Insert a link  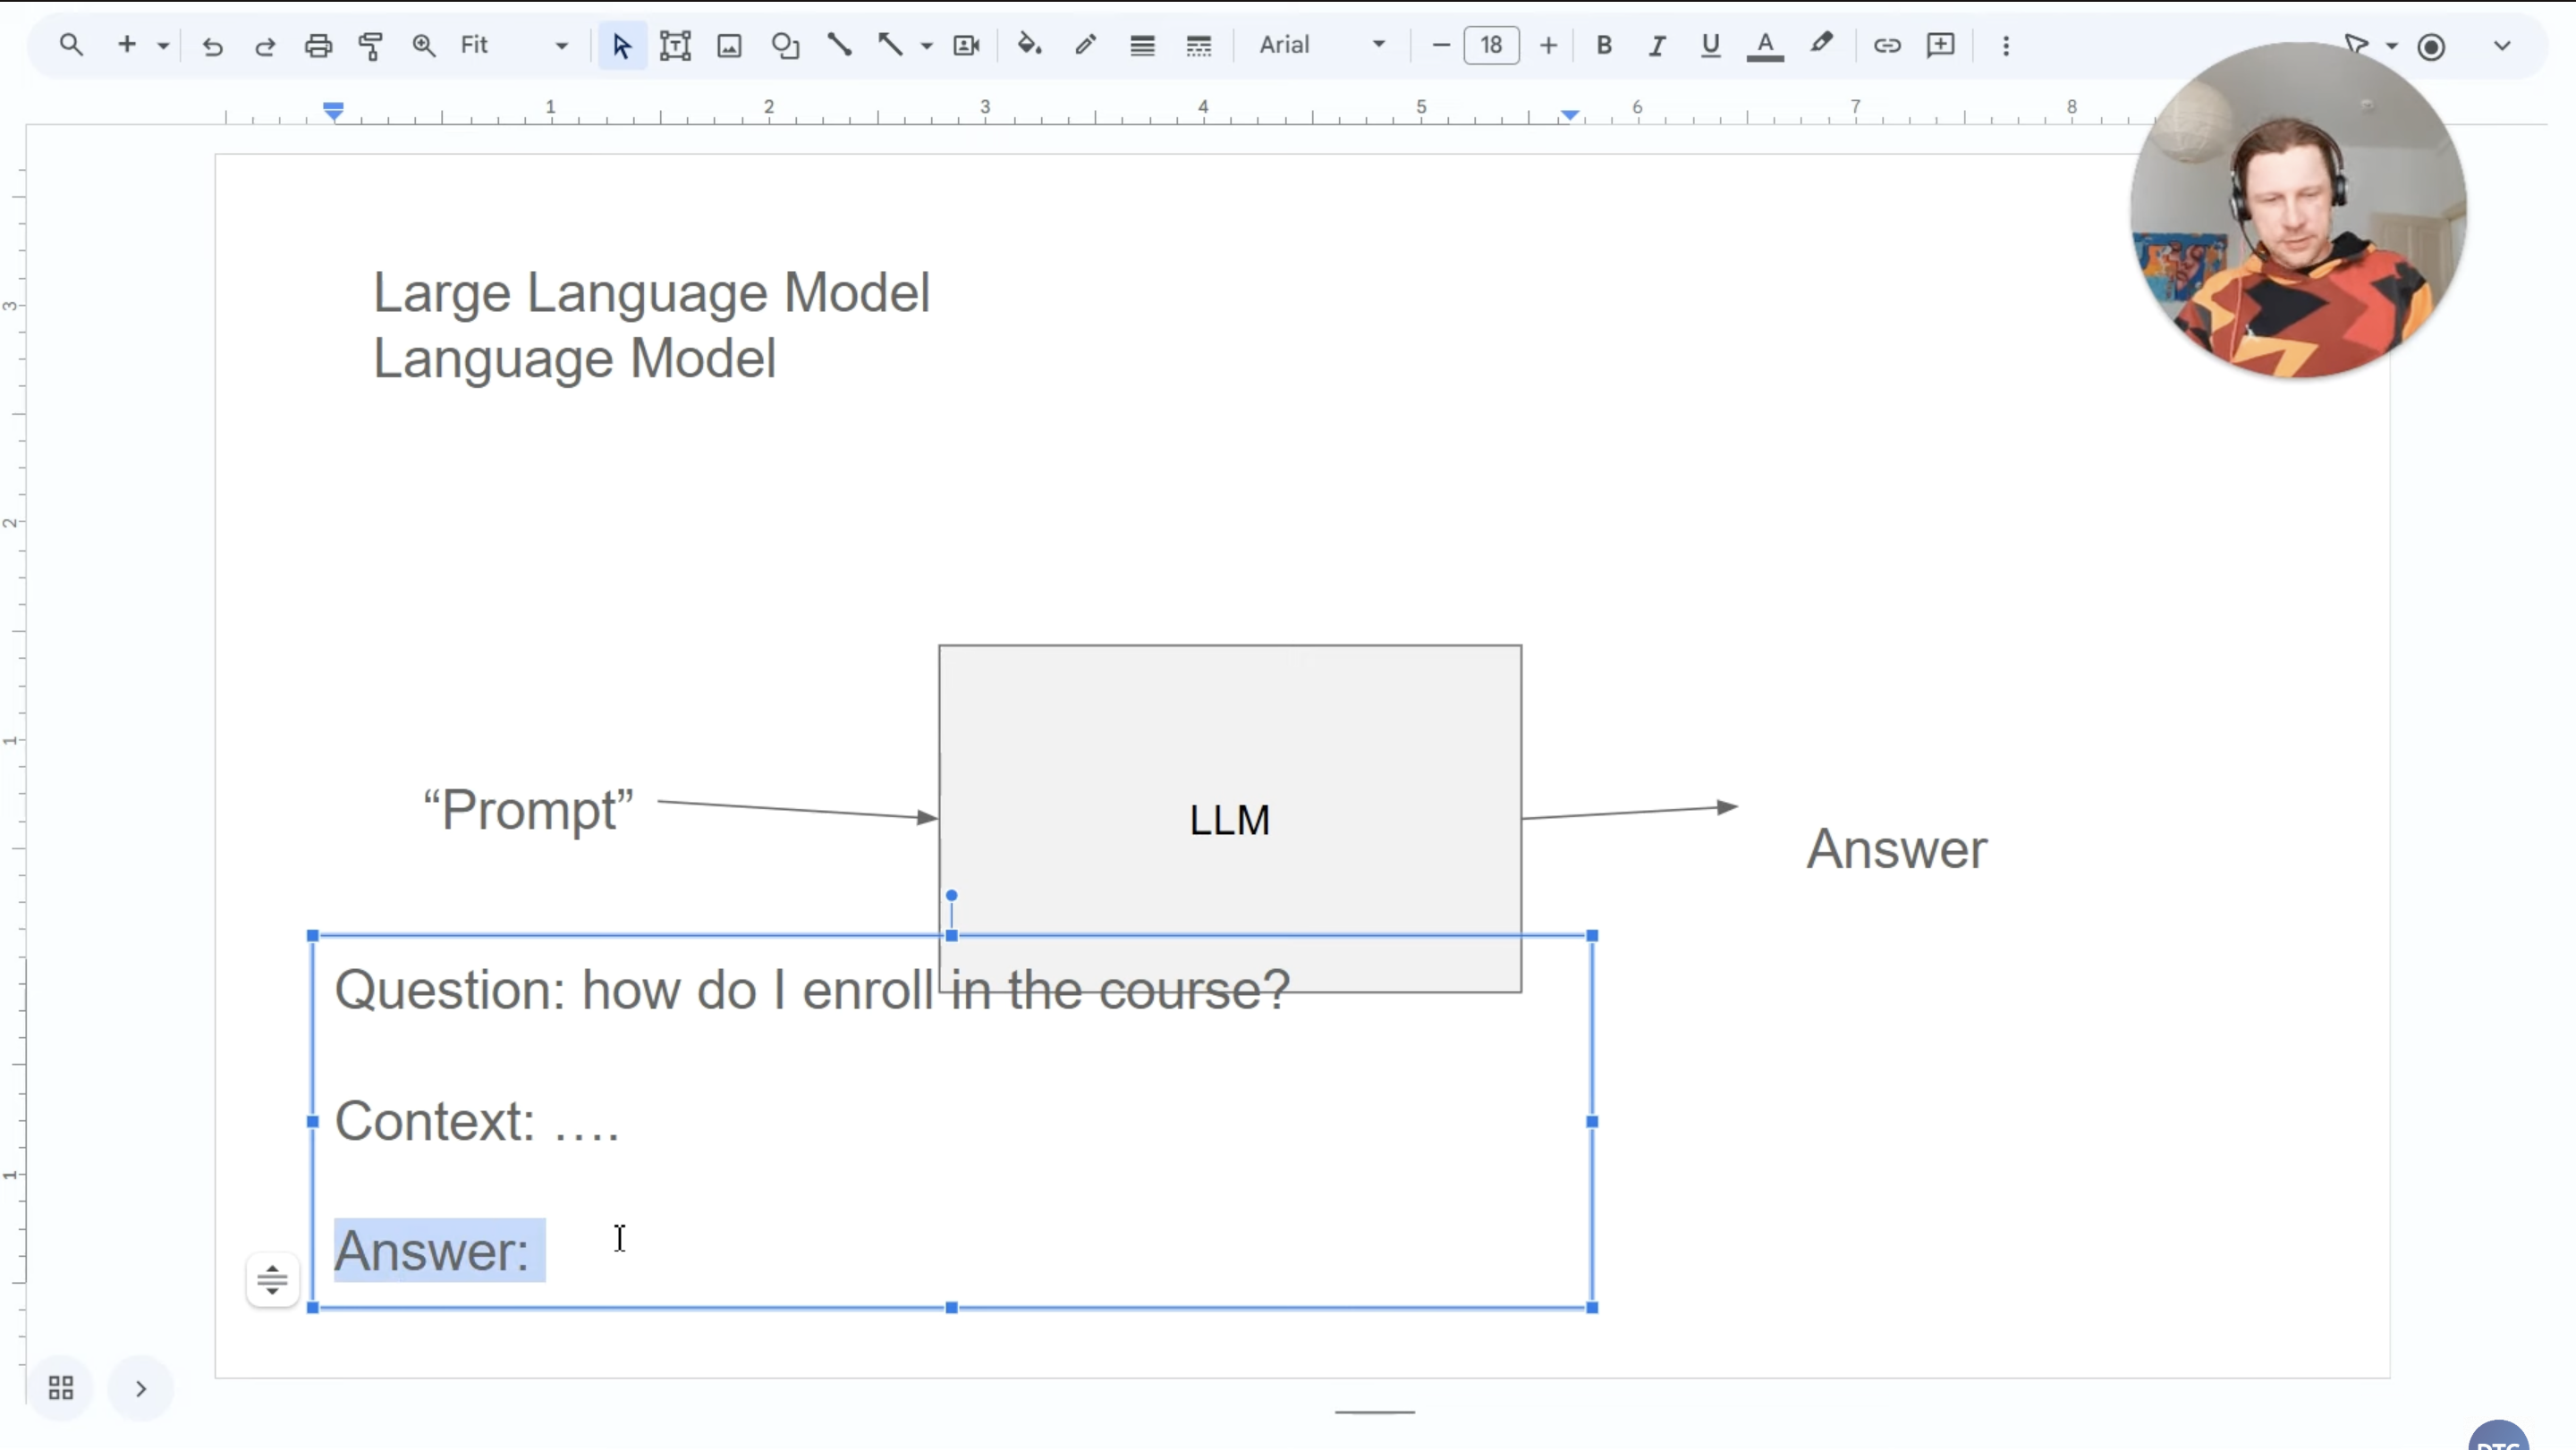[x=1887, y=46]
